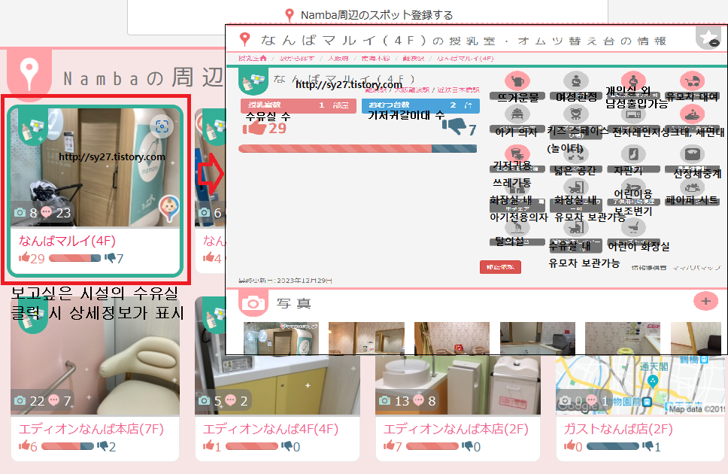Click the toilet baby seat icon
This screenshot has height=474, width=728.
(x=517, y=188)
